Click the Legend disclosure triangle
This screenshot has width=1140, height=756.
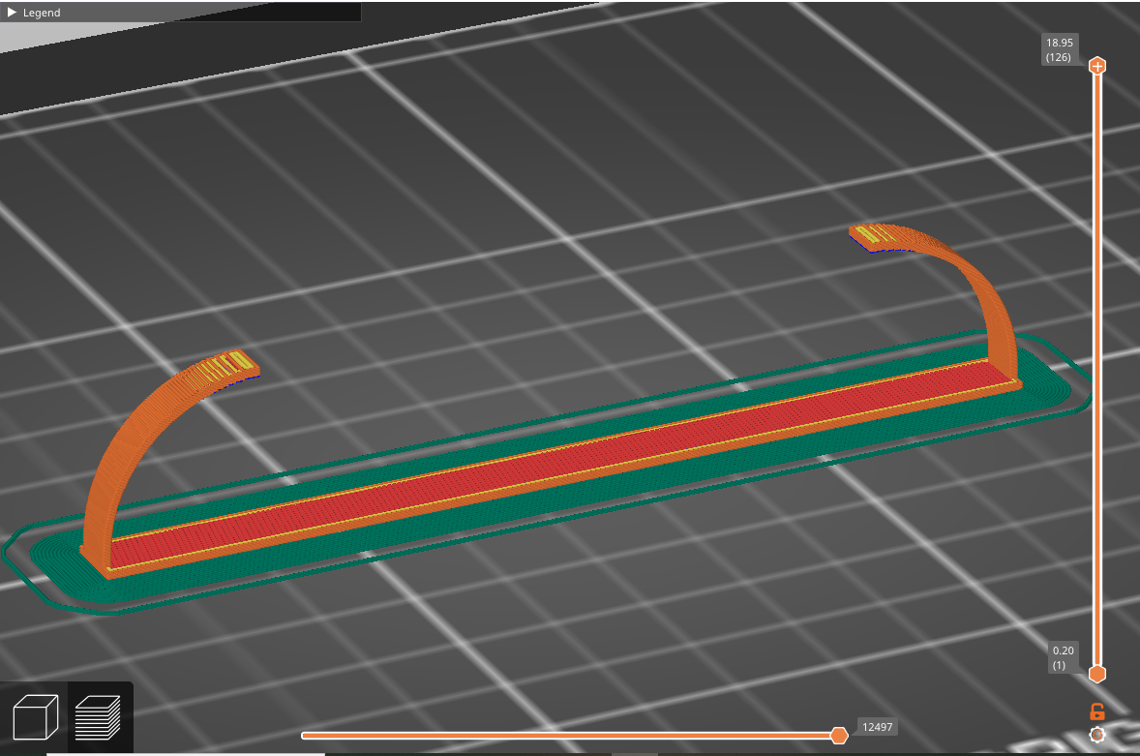(12, 13)
